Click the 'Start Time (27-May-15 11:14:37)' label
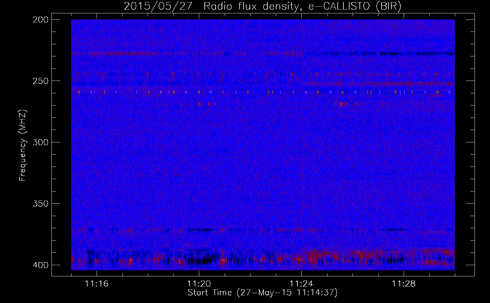490x303 pixels. tap(263, 293)
